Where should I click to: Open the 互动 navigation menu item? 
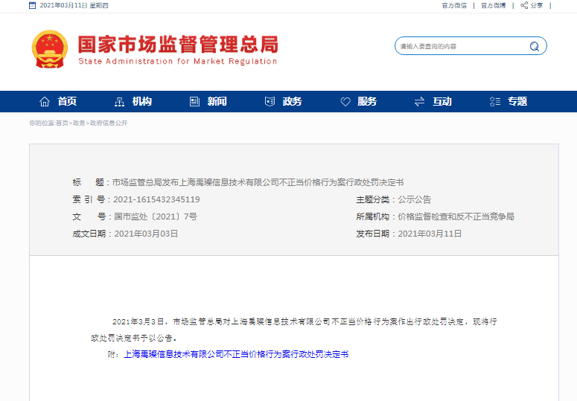[x=442, y=101]
